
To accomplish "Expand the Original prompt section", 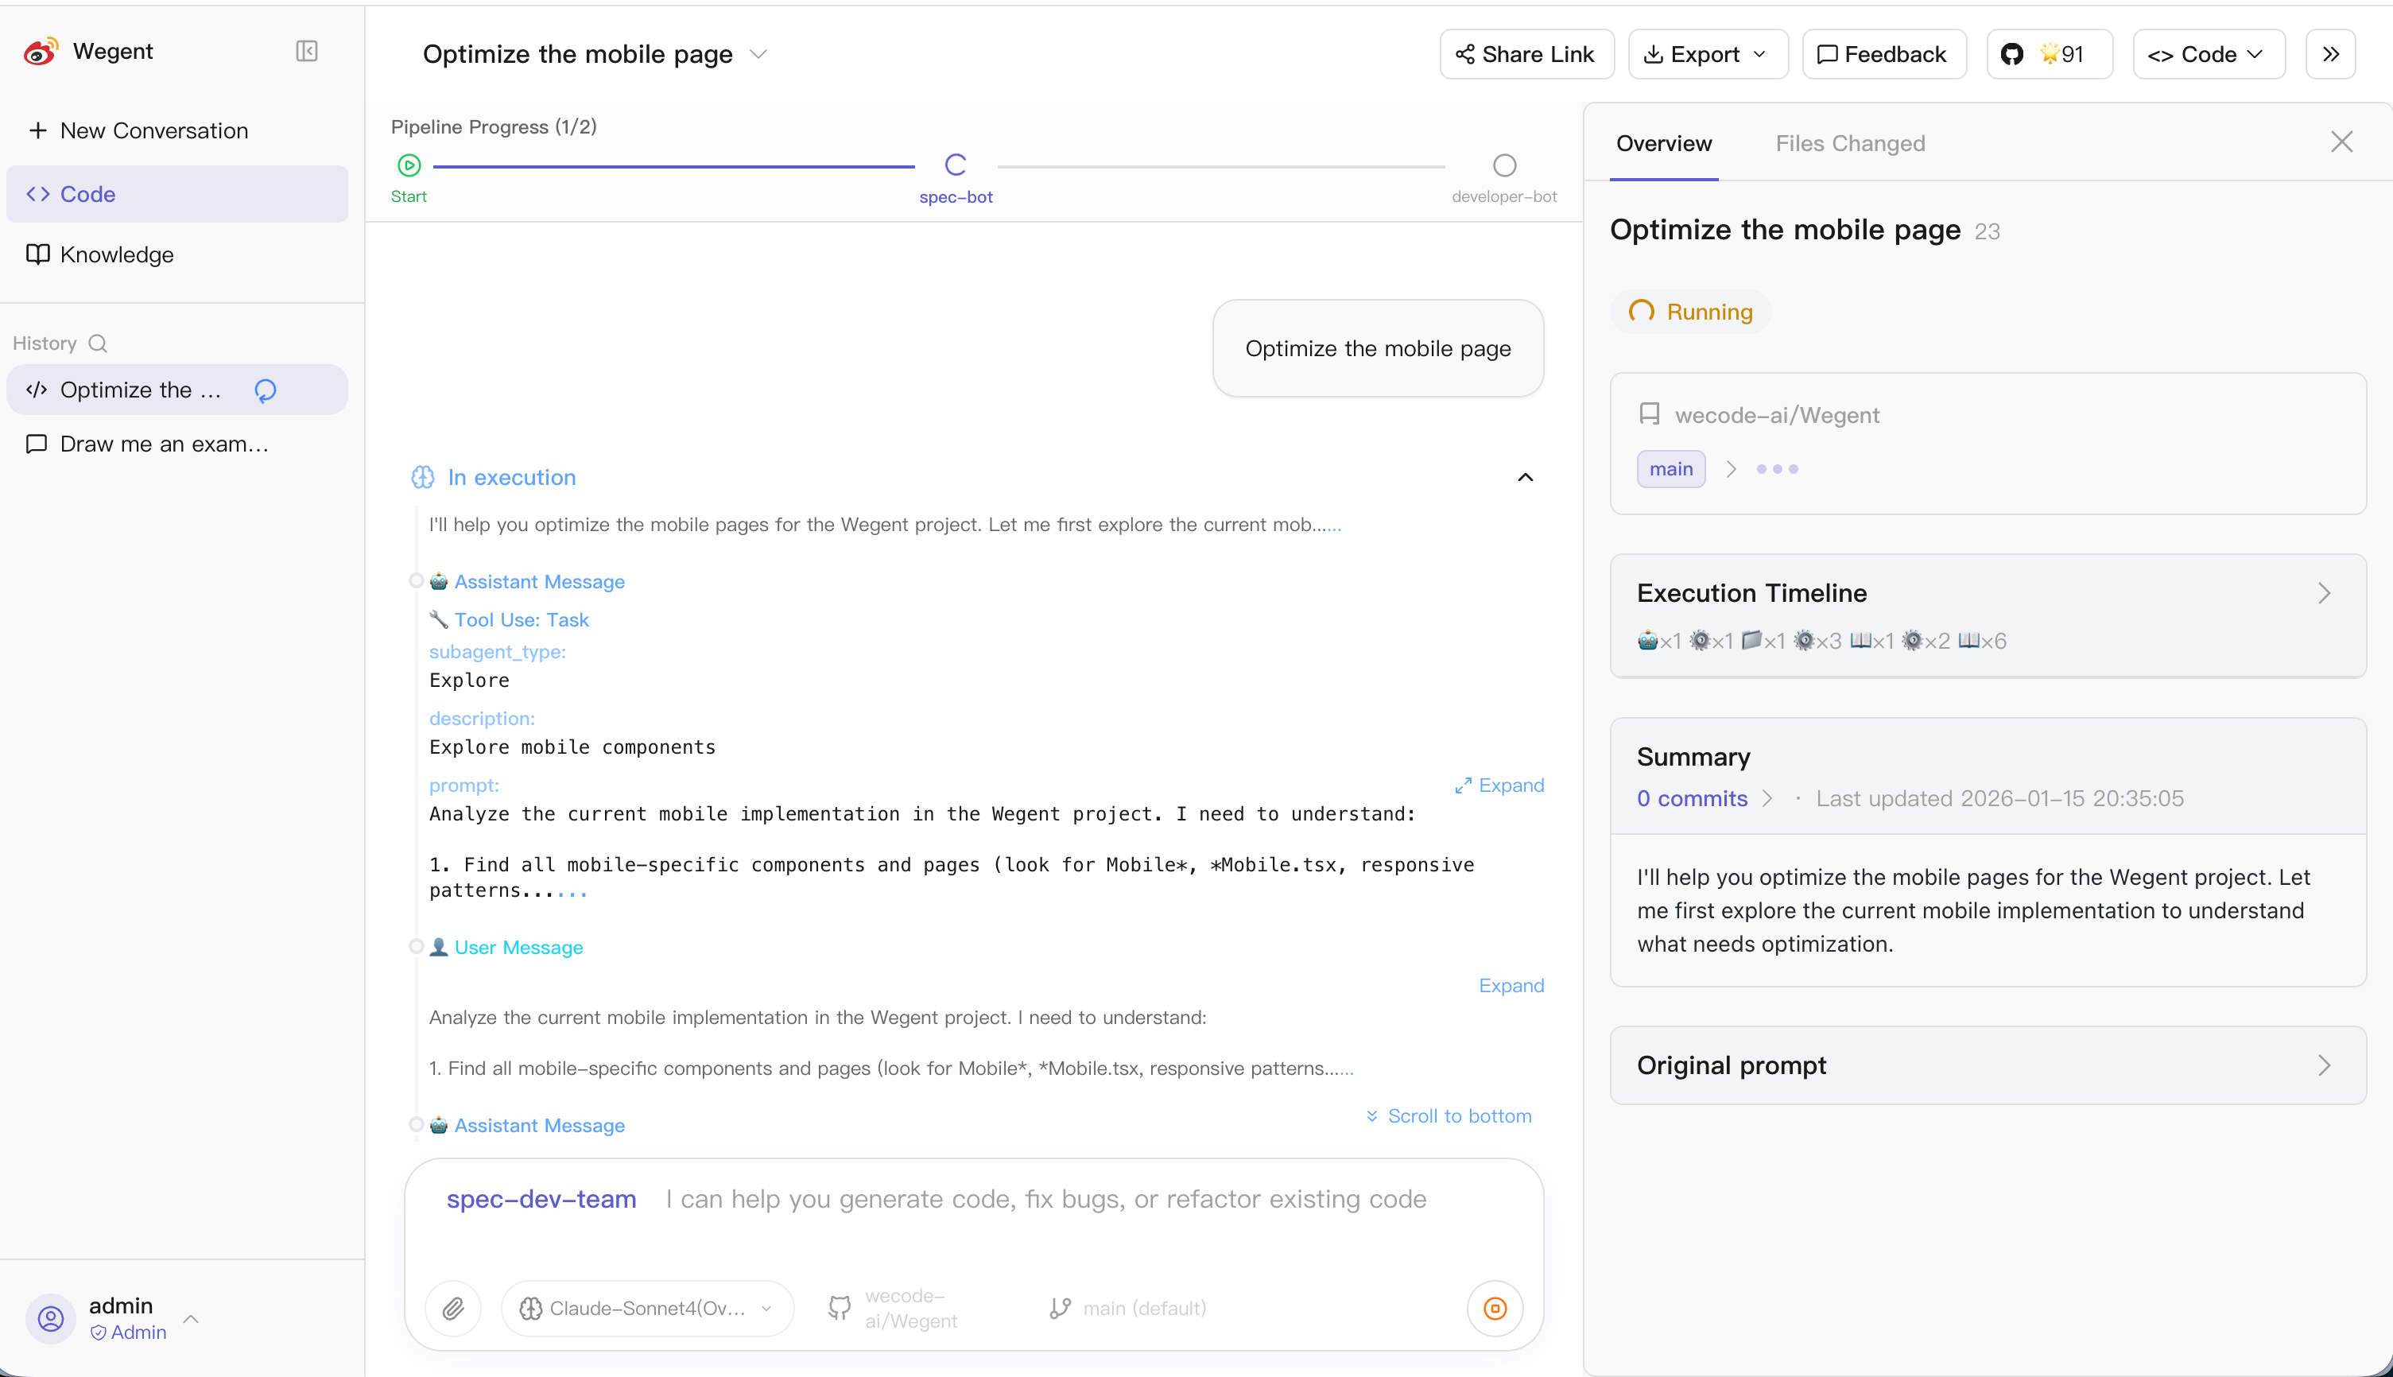I will 2324,1066.
